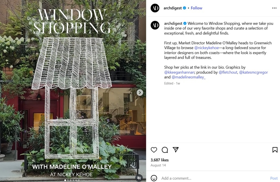Follow the archdigest account
This screenshot has width=280, height=182.
click(x=197, y=8)
